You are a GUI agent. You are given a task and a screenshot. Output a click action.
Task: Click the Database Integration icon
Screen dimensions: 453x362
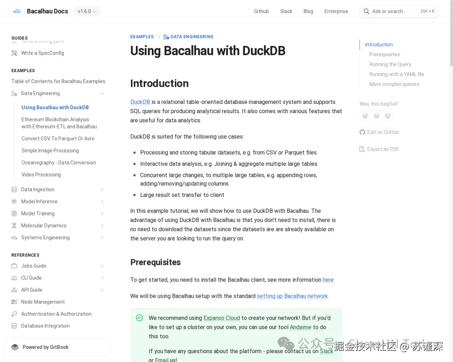click(x=14, y=326)
